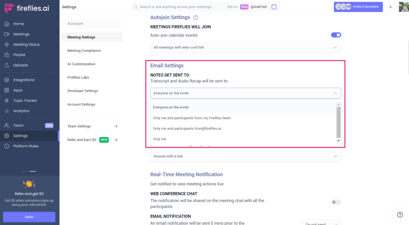Switch to Meeting Compliance settings

point(84,50)
